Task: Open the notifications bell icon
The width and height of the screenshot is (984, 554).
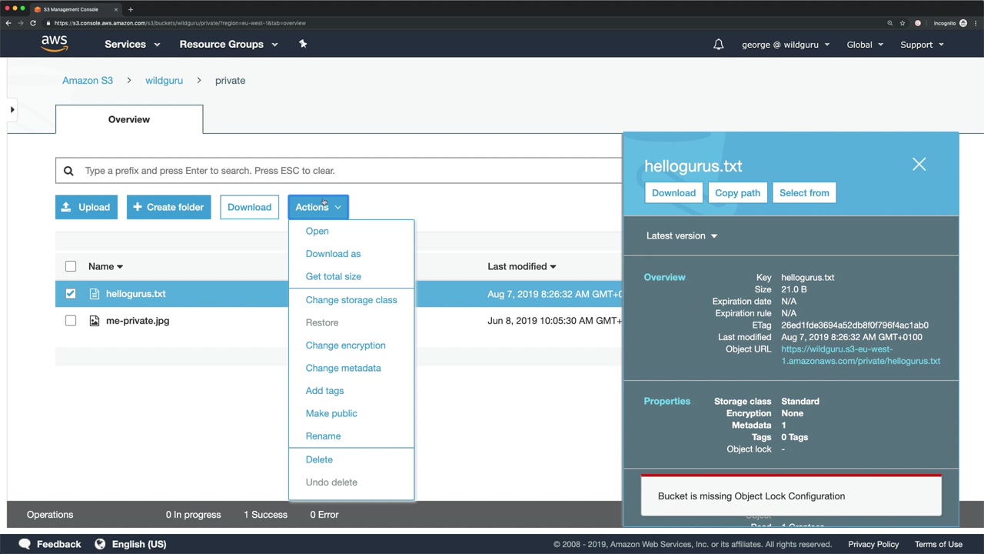Action: pos(718,45)
